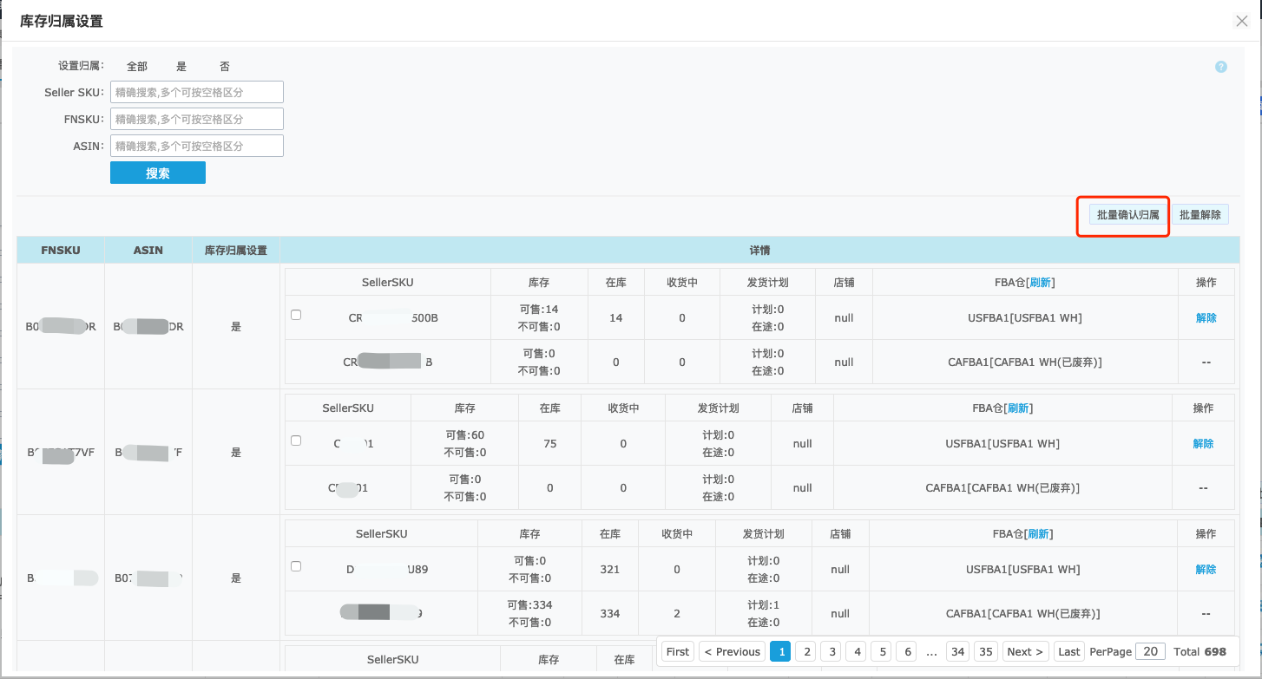Screen dimensions: 1262x679
Task: Select 是 in the 设置归属 filter
Action: pos(180,65)
